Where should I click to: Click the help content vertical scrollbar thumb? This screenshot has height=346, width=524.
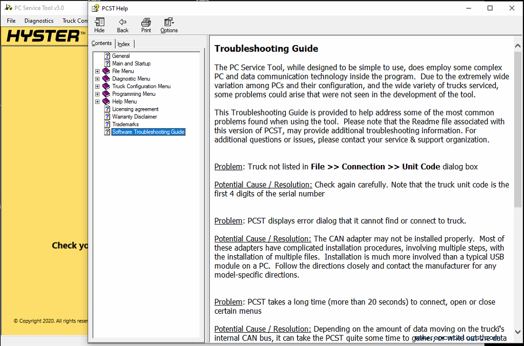point(518,128)
